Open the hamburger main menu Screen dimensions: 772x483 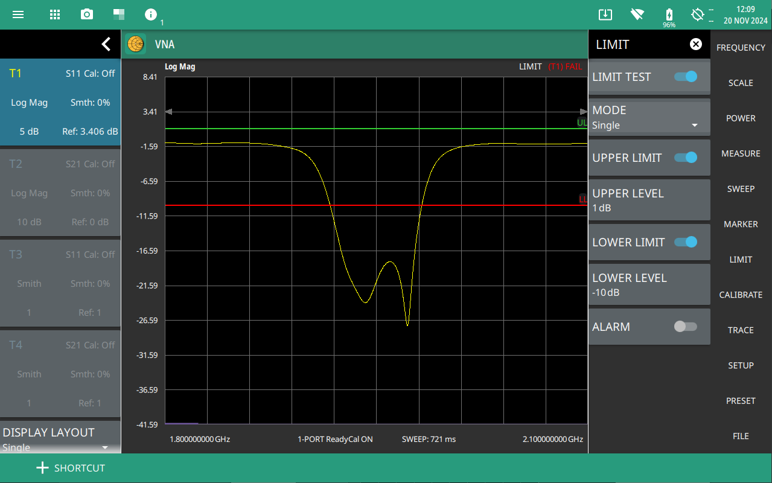[18, 14]
